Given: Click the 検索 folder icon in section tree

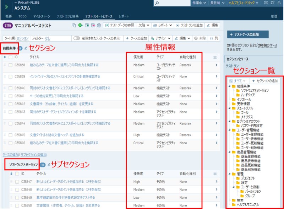Looking at the screenshot, I should click(x=234, y=200).
